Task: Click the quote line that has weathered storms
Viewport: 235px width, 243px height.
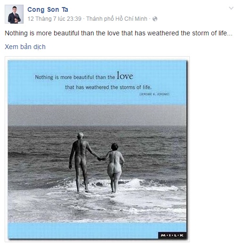Action: (x=108, y=87)
